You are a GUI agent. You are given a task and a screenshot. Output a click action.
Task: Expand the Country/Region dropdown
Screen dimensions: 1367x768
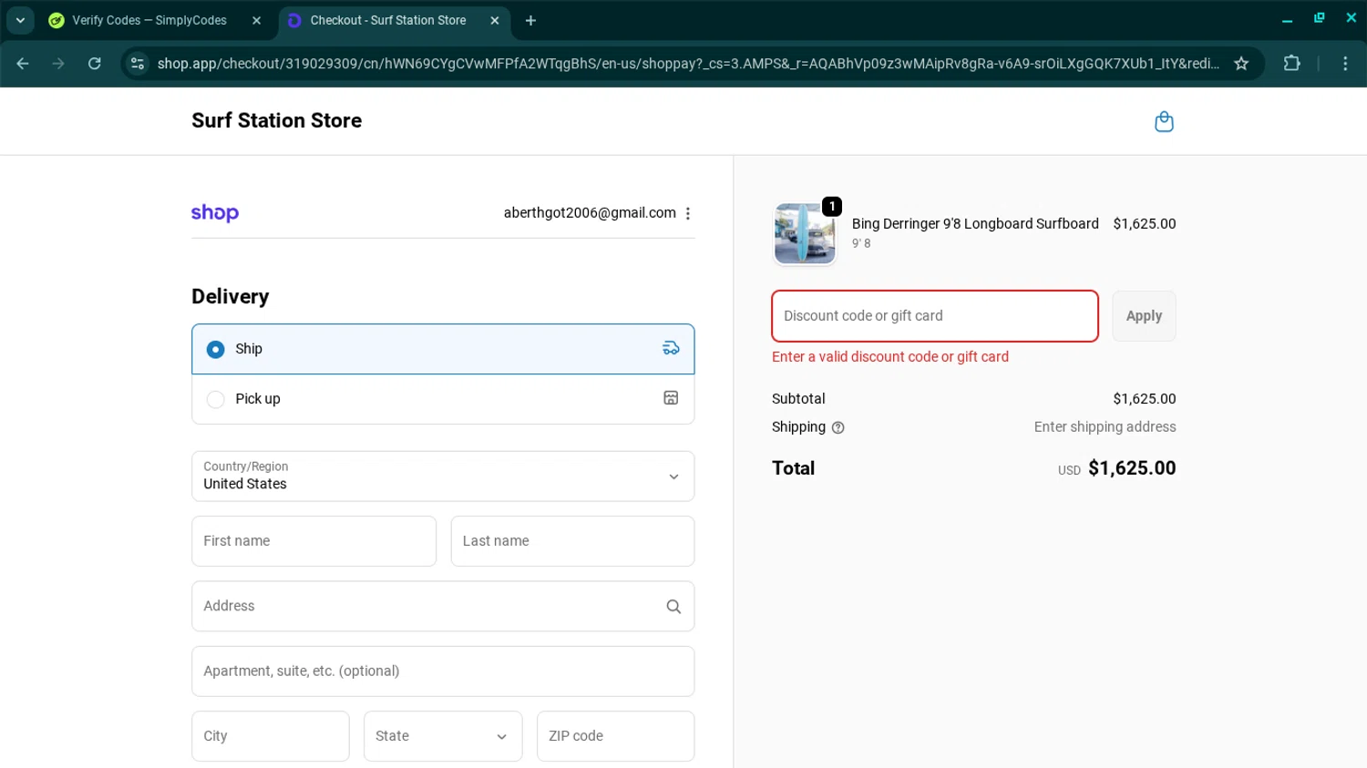(x=443, y=476)
